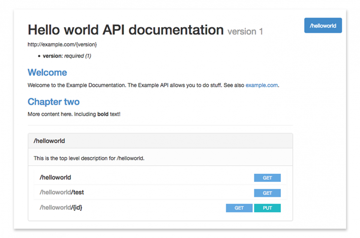Click the Welcome heading link

click(x=47, y=72)
